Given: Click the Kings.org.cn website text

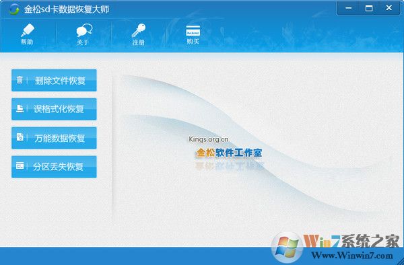Looking at the screenshot, I should click(209, 139).
